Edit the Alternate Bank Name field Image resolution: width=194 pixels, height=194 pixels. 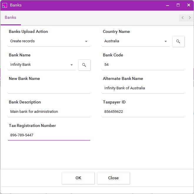pos(143,88)
